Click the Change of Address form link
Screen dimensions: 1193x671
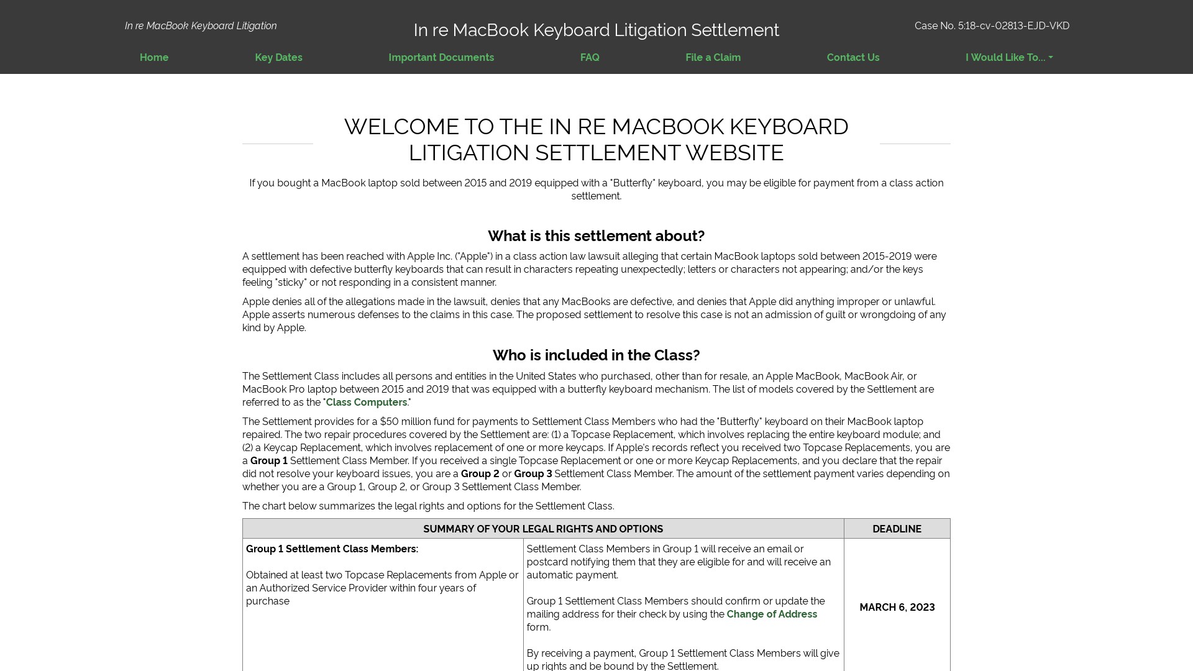[x=772, y=614]
